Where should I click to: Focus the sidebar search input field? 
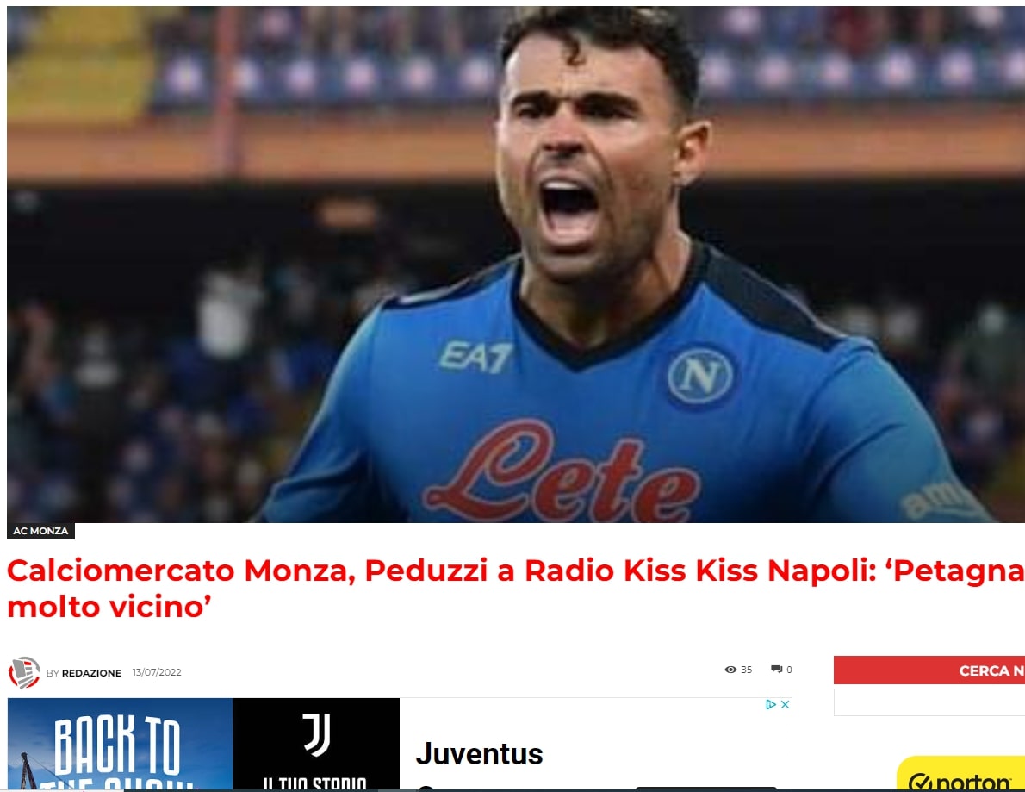(x=929, y=702)
